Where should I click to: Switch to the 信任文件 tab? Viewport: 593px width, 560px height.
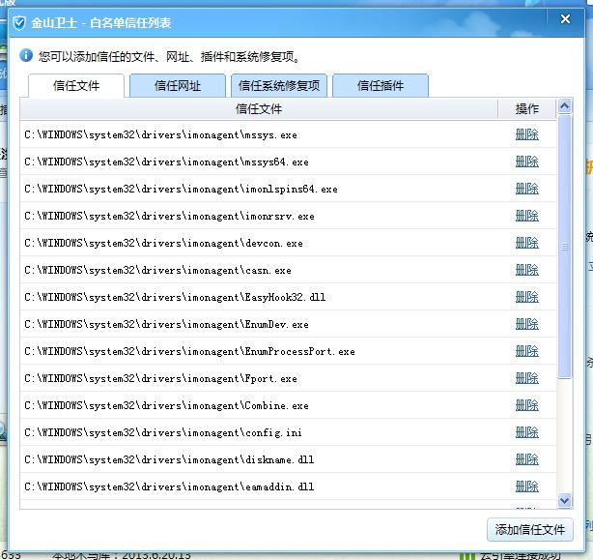76,85
